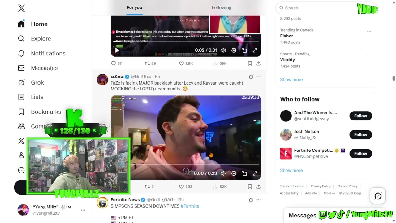Follow Josh Nelson
Viewport: 396px width, 223px height.
click(361, 135)
